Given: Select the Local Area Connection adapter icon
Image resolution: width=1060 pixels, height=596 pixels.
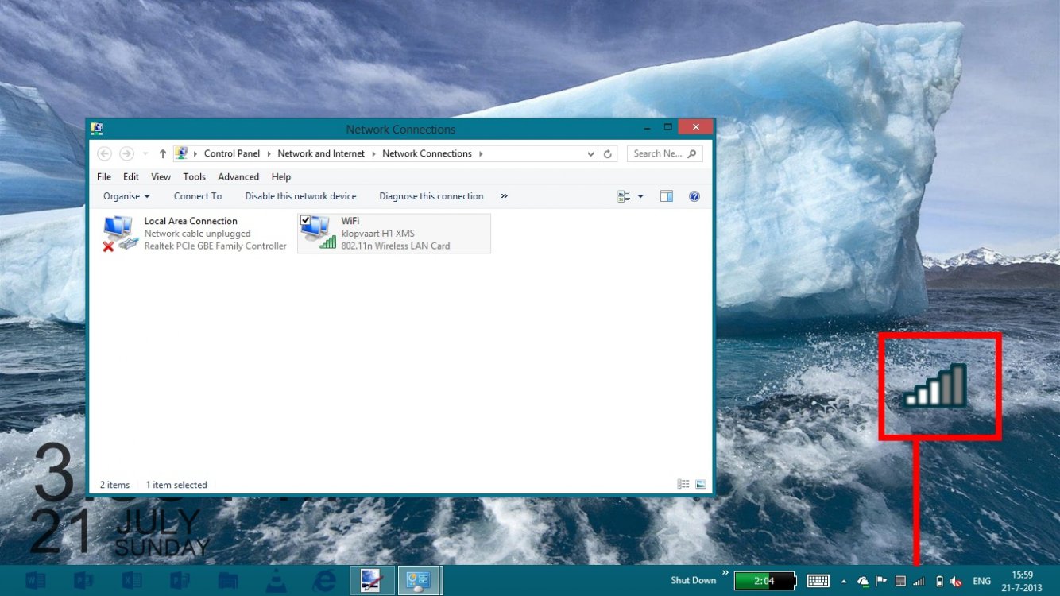Looking at the screenshot, I should point(119,234).
